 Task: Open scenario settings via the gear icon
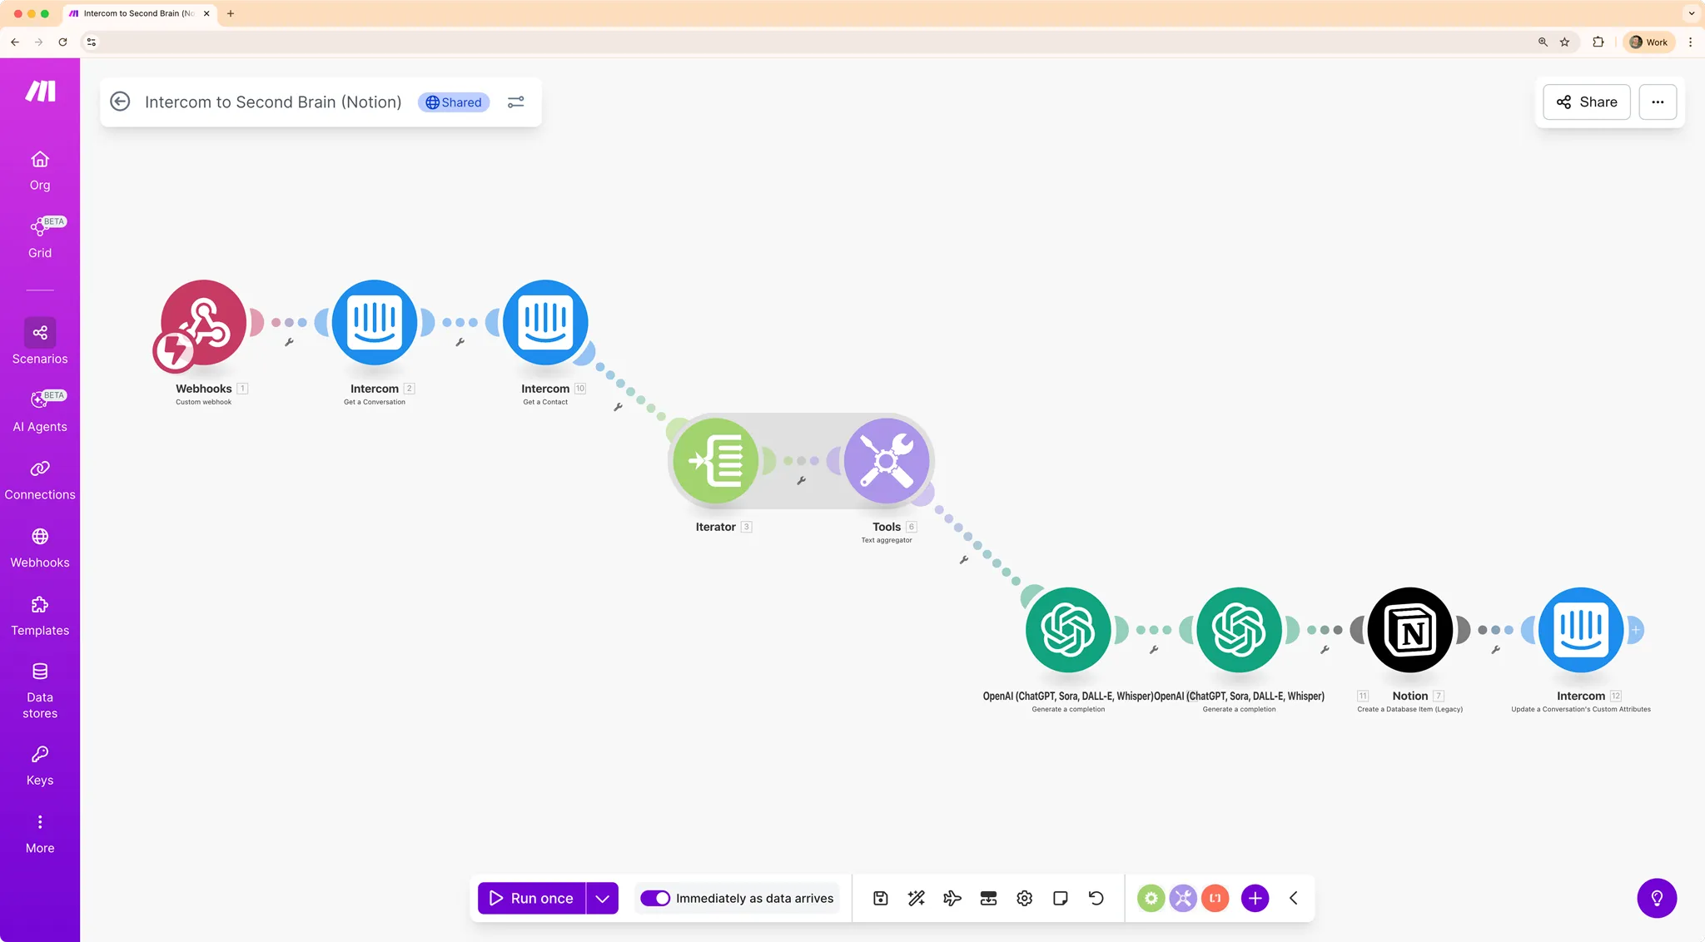click(1024, 898)
